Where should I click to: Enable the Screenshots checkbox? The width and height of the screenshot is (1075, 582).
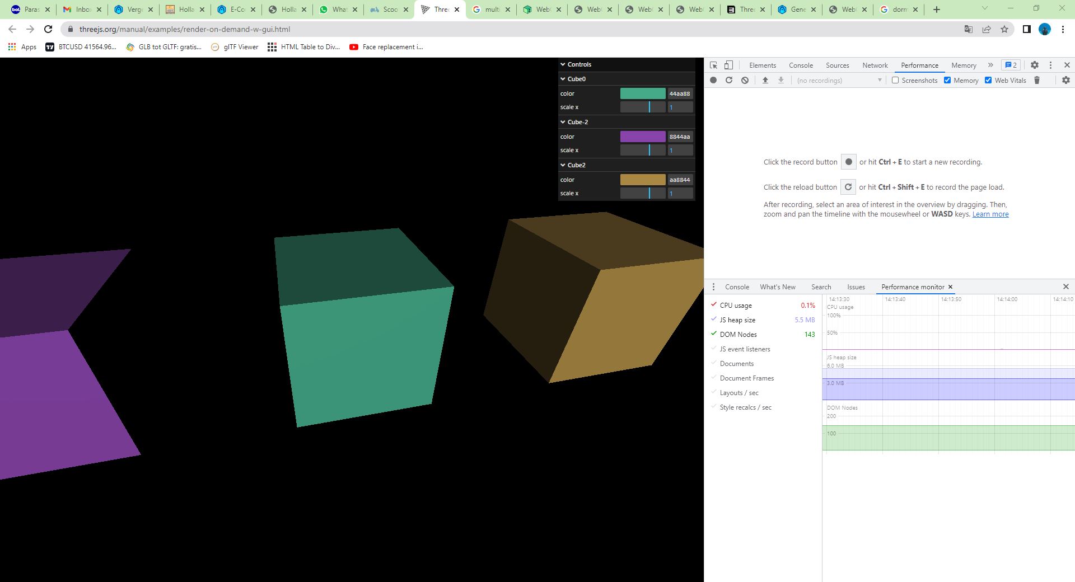[x=895, y=80]
